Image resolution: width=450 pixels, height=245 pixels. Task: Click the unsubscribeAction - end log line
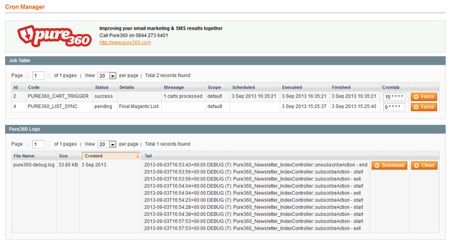point(256,165)
